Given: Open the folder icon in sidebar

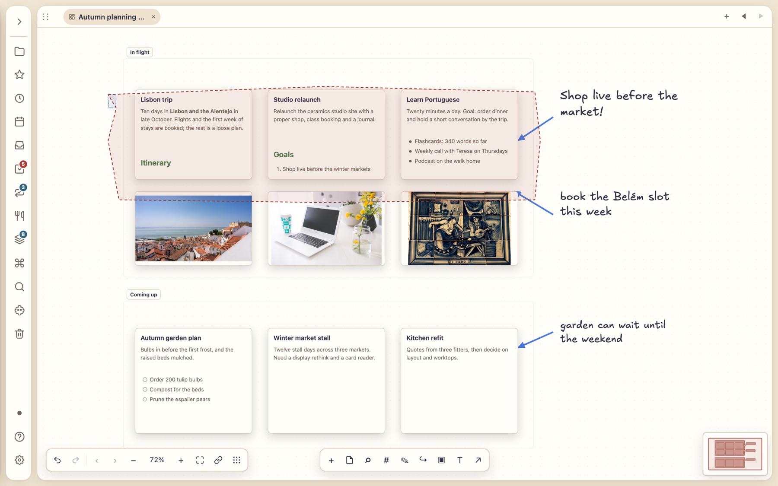Looking at the screenshot, I should 19,51.
